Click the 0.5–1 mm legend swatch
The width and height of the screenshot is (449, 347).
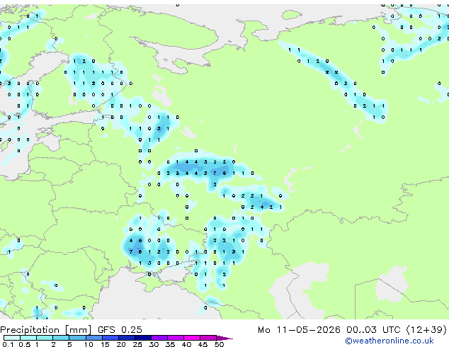pos(28,338)
